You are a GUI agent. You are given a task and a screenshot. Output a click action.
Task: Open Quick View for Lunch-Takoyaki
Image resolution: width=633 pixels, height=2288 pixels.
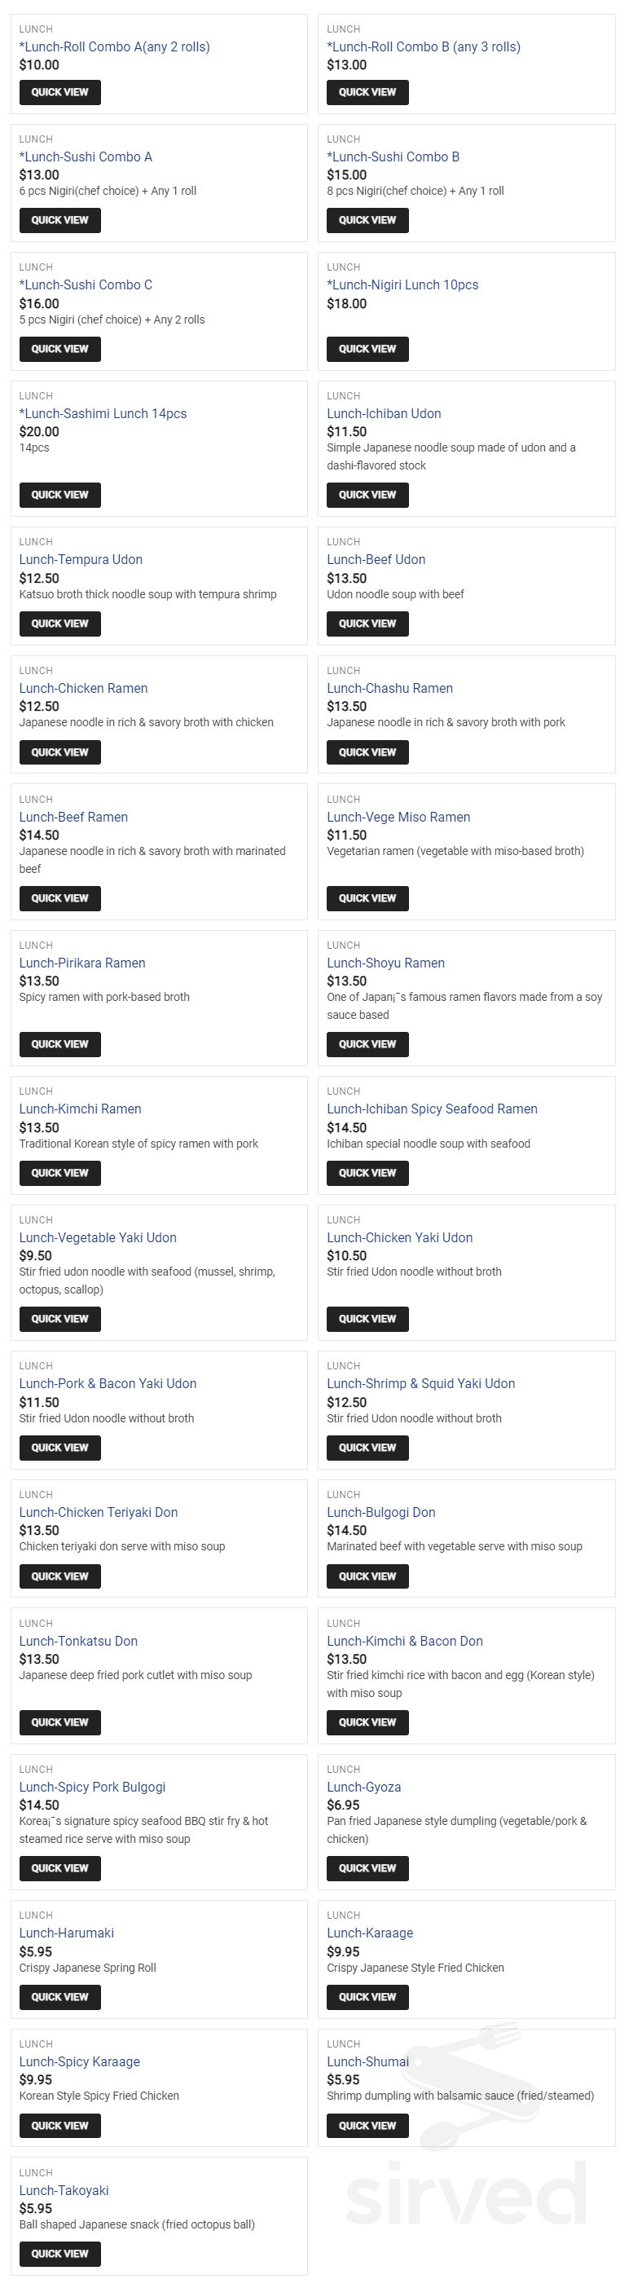(x=59, y=2254)
